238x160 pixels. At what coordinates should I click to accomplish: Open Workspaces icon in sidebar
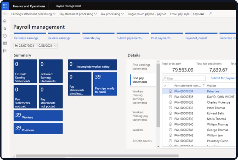[x=5, y=43]
